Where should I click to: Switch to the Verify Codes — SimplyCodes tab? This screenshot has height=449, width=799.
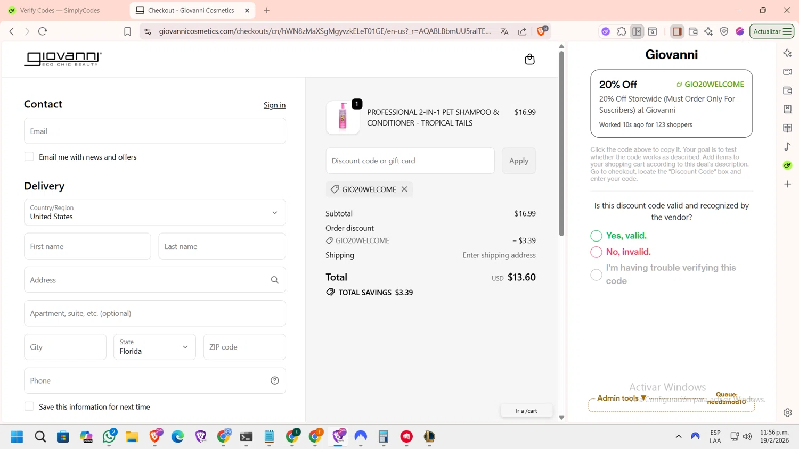[60, 10]
